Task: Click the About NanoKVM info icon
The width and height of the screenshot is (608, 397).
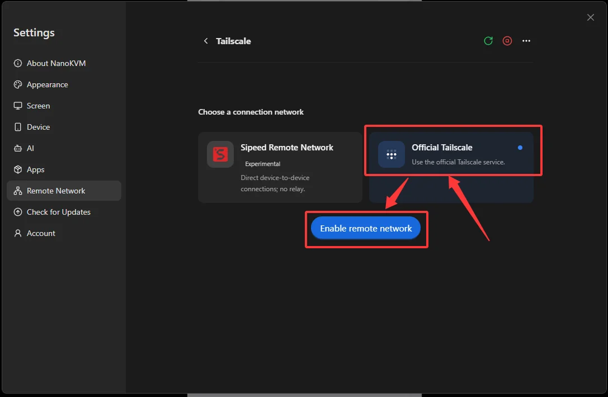Action: (x=18, y=63)
